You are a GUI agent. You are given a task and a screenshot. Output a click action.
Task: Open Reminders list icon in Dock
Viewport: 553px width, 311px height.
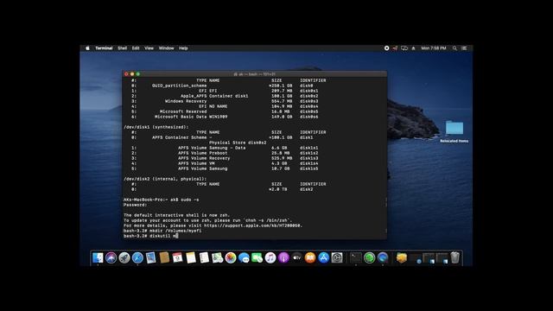coord(204,257)
